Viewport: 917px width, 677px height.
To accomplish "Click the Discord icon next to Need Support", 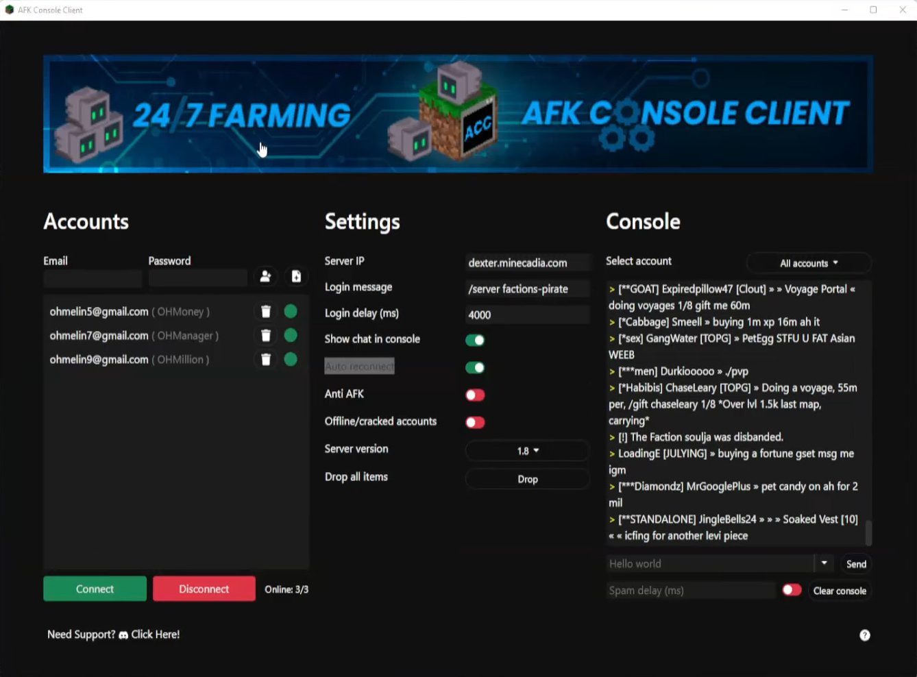I will [x=123, y=635].
